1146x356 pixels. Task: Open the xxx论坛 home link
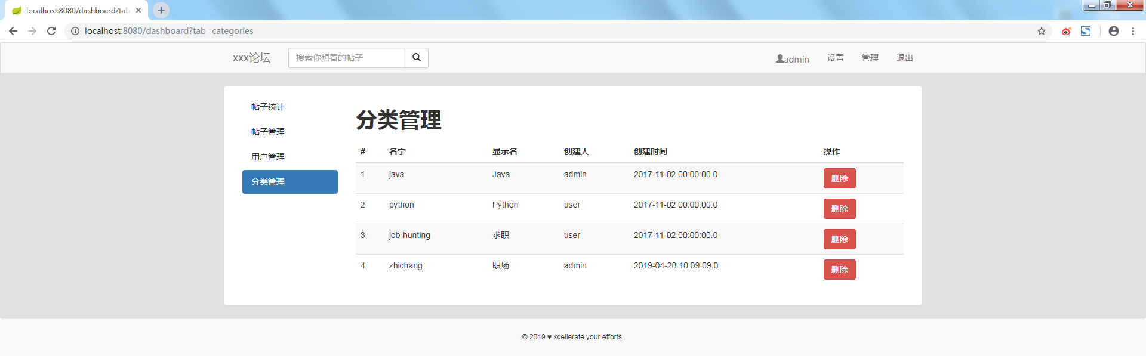(x=251, y=58)
